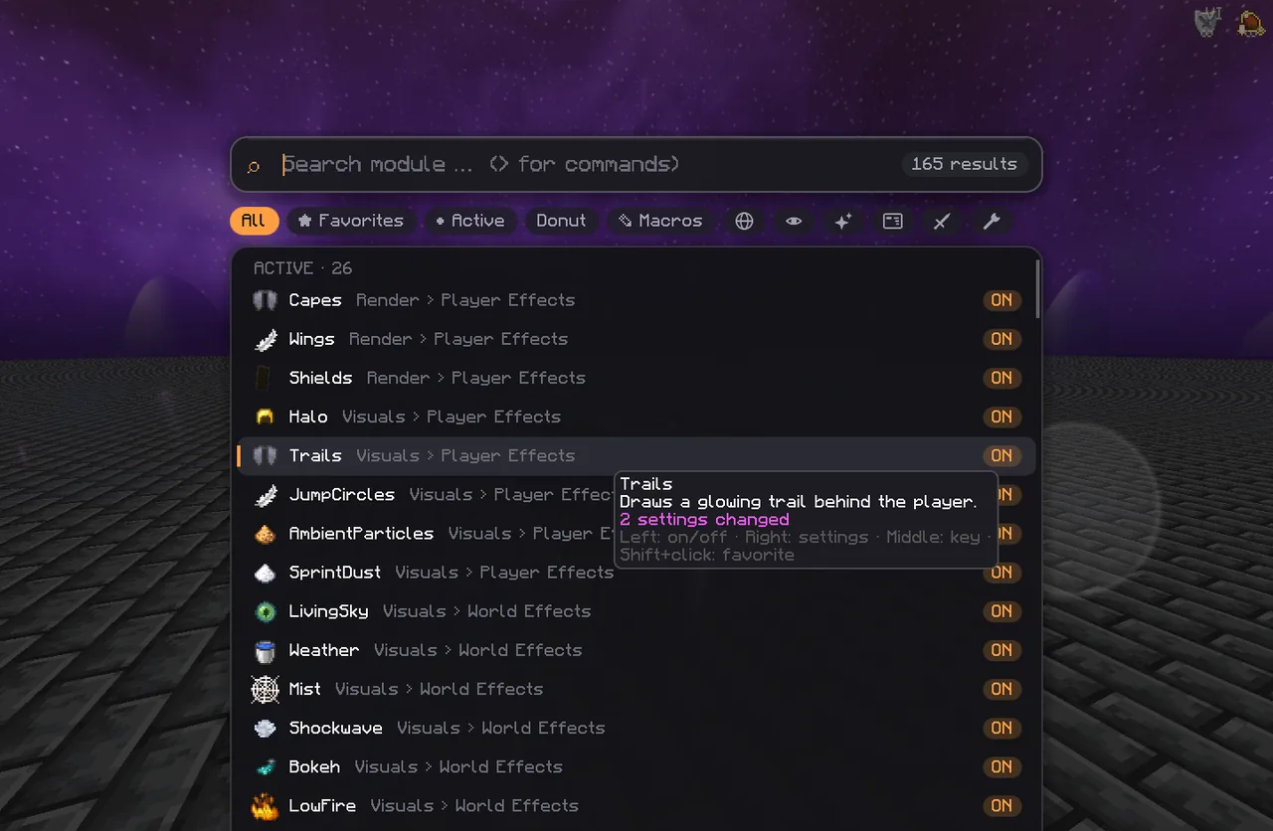This screenshot has height=831, width=1273.
Task: Click the Shields module icon
Action: click(x=265, y=378)
